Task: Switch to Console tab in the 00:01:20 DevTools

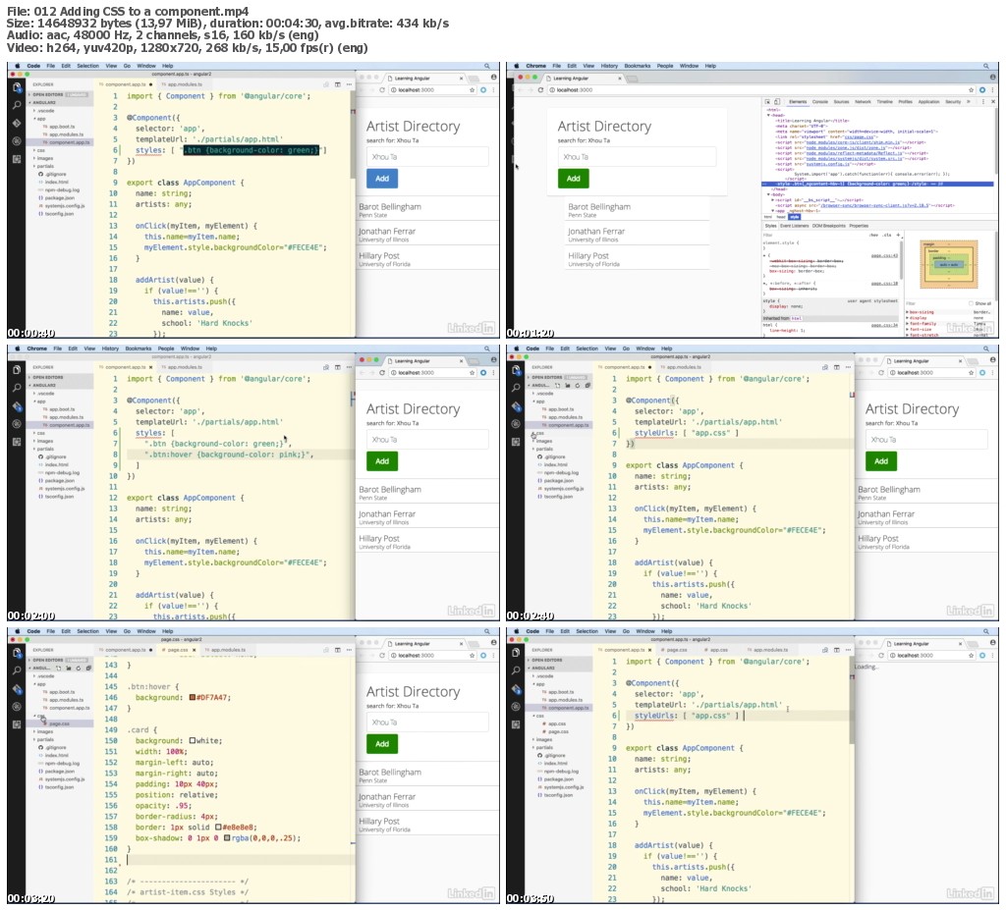Action: (820, 101)
